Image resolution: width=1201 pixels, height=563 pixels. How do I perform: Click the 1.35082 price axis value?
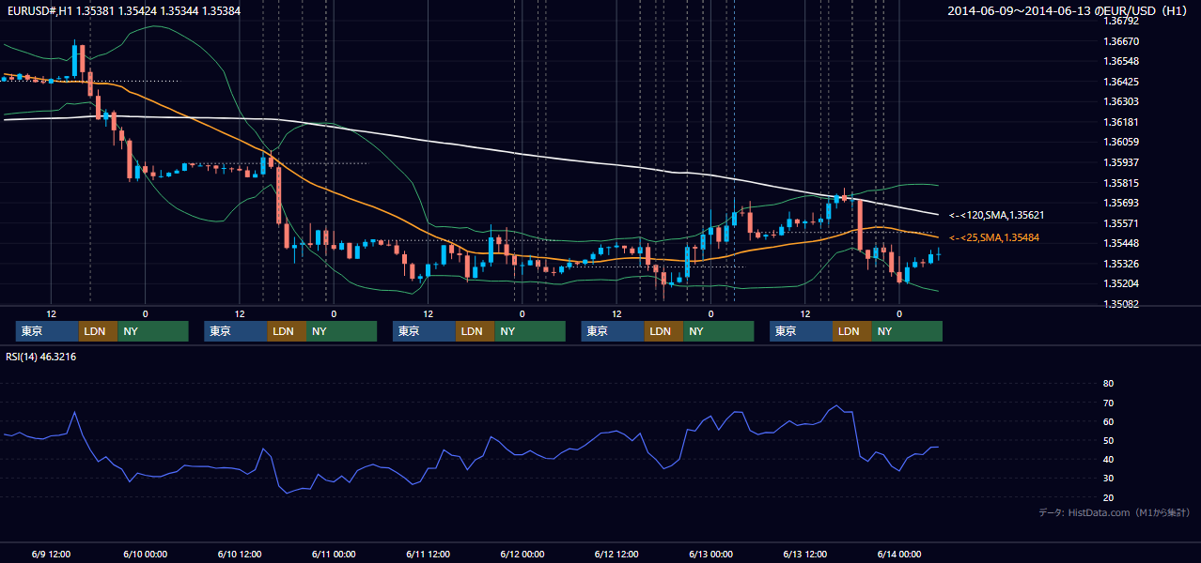[x=1121, y=304]
